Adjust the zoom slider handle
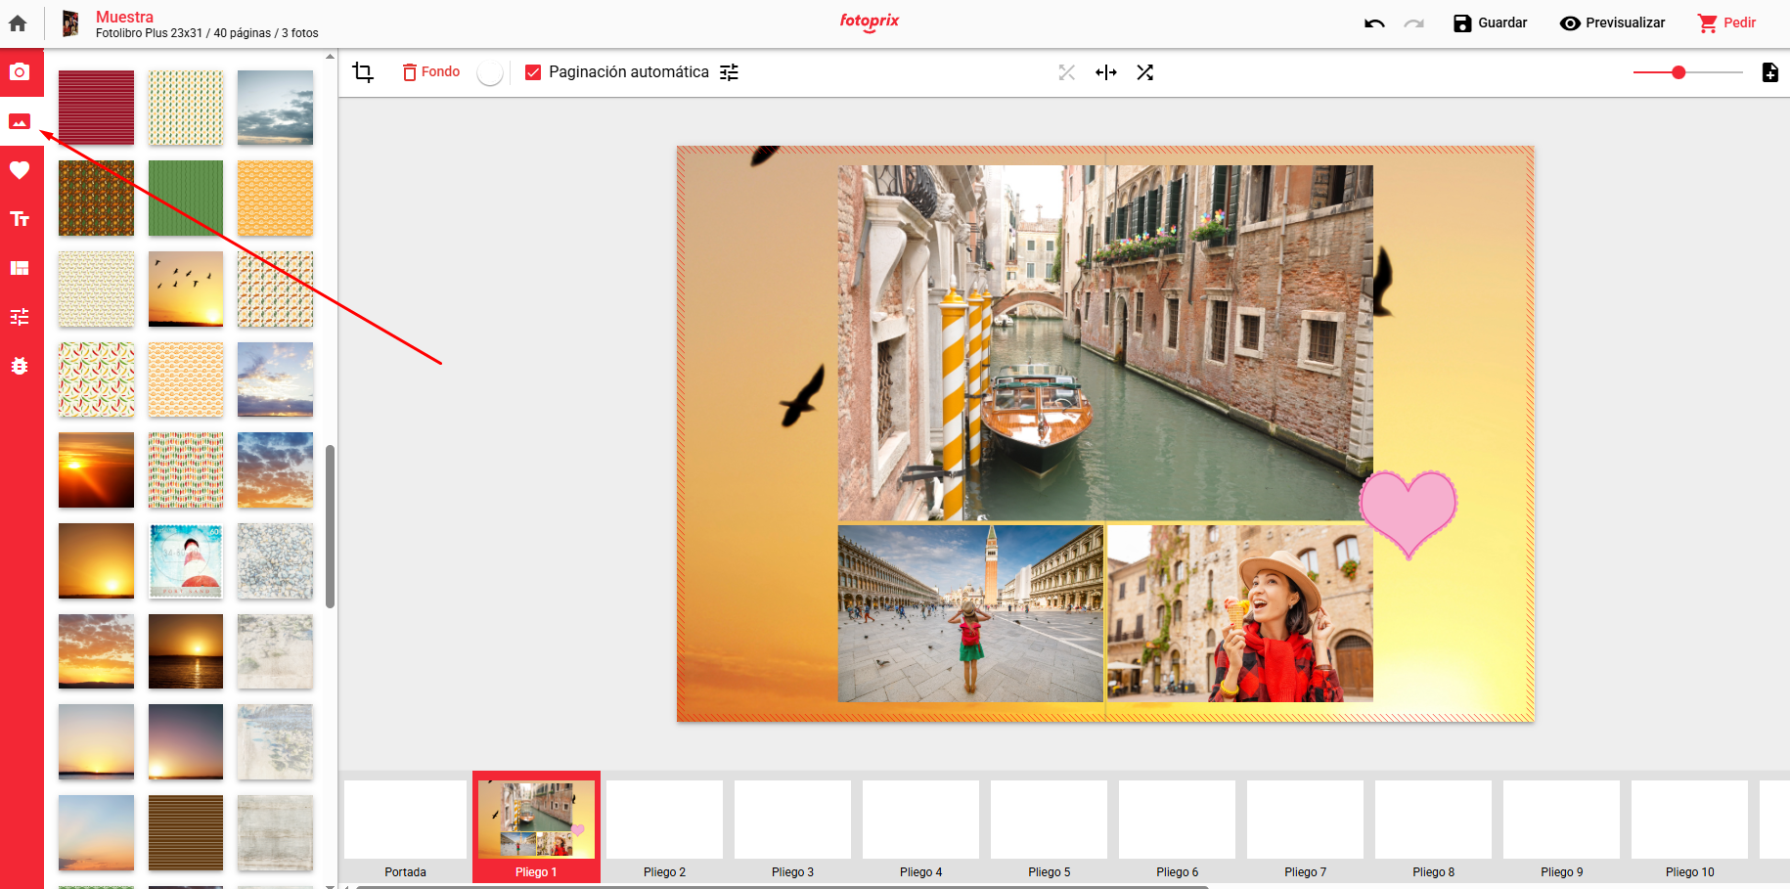Screen dimensions: 1790x889 tap(1678, 72)
